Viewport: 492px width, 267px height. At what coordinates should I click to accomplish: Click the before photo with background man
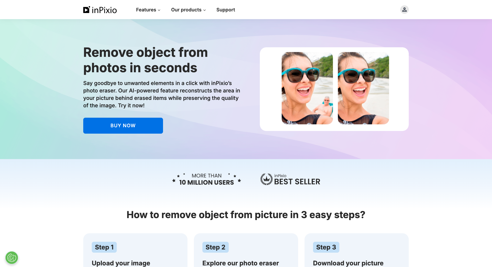(x=307, y=88)
